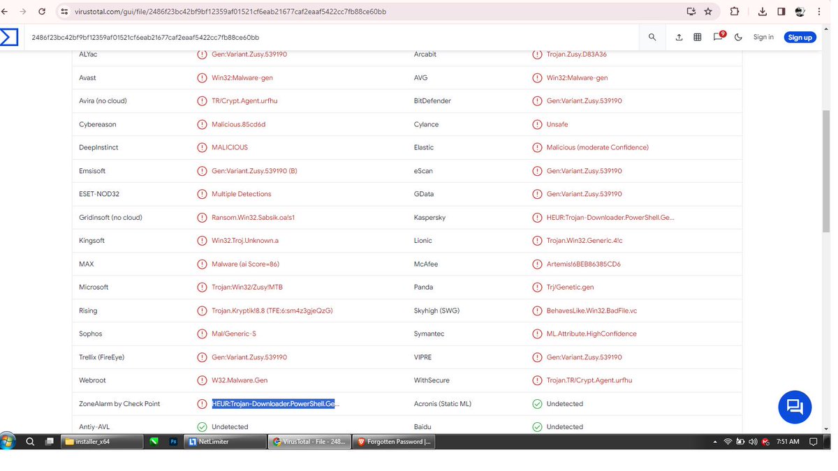Viewport: 838px width, 471px height.
Task: Switch to NetLimiter in taskbar
Action: 226,442
